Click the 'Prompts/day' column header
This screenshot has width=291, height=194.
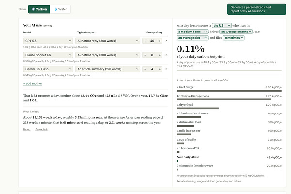coord(154,32)
